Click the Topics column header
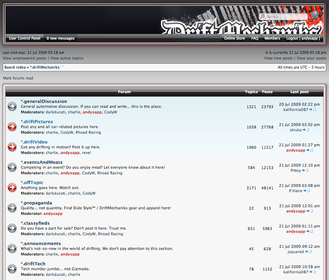This screenshot has height=280, width=329. pyautogui.click(x=251, y=92)
